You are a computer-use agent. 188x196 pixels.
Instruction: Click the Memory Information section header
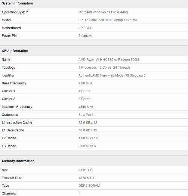coord(18,161)
